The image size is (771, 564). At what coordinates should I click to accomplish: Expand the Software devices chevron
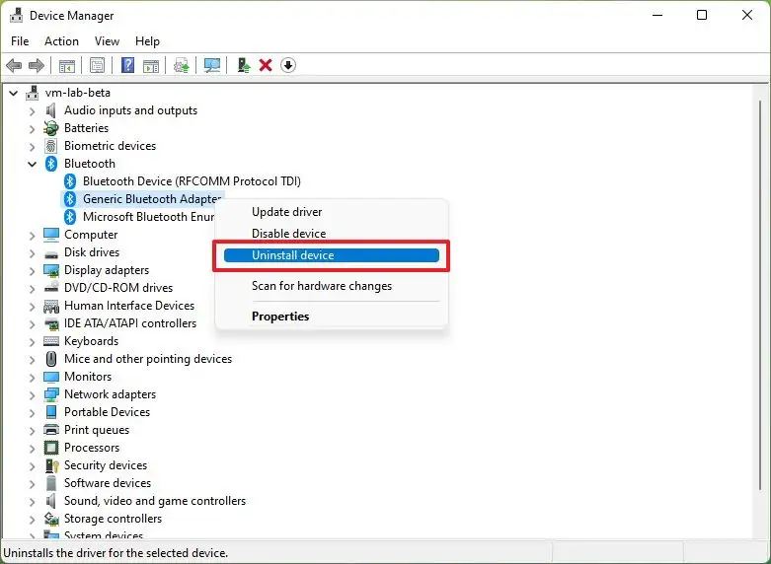(33, 484)
